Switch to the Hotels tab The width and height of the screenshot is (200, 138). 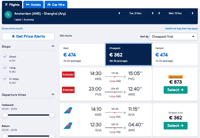34,5
